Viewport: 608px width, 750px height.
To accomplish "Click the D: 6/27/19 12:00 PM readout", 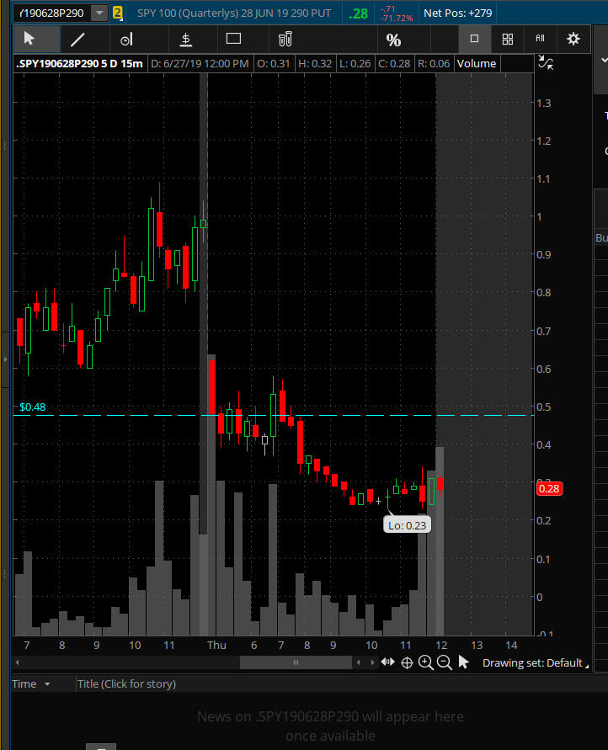I will 200,64.
